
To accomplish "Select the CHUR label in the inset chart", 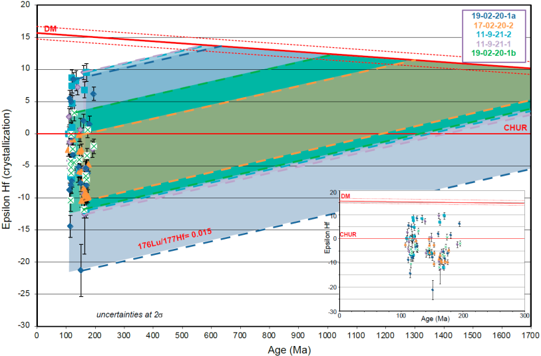I will [x=348, y=234].
